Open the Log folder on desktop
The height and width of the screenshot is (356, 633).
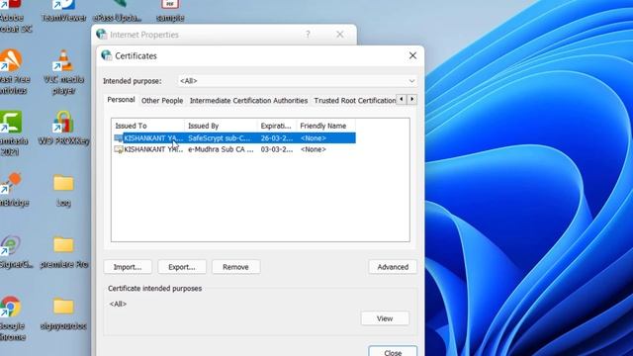(63, 190)
